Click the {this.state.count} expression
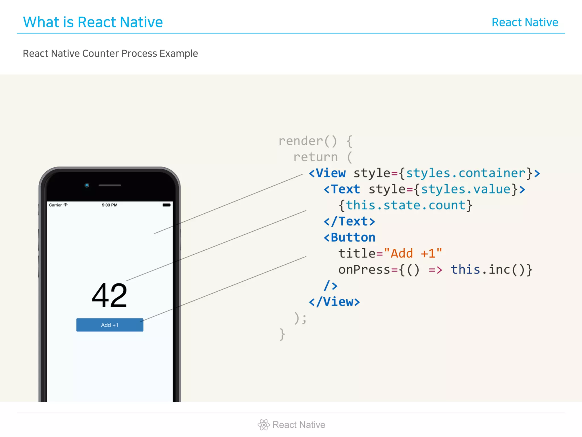The width and height of the screenshot is (582, 437). [x=405, y=205]
